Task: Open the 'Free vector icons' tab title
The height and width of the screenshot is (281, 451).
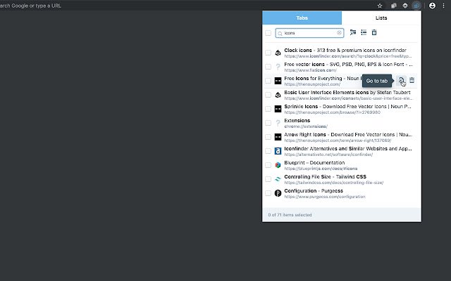Action: pos(348,64)
